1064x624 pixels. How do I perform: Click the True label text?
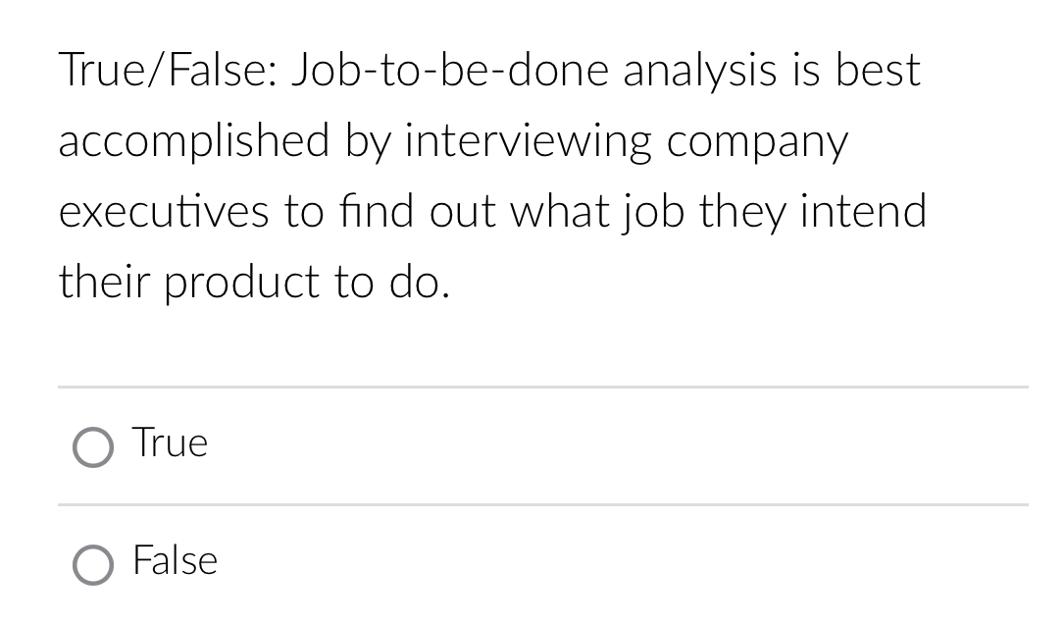(169, 443)
